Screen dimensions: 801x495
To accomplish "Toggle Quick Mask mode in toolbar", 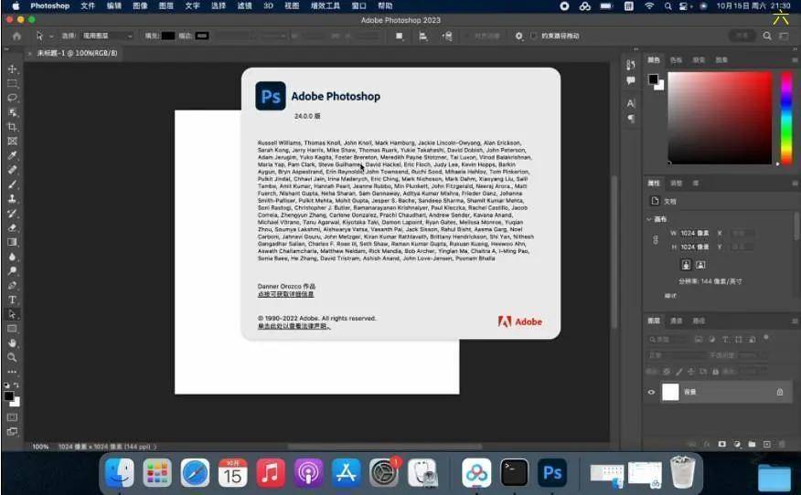I will pos(12,417).
